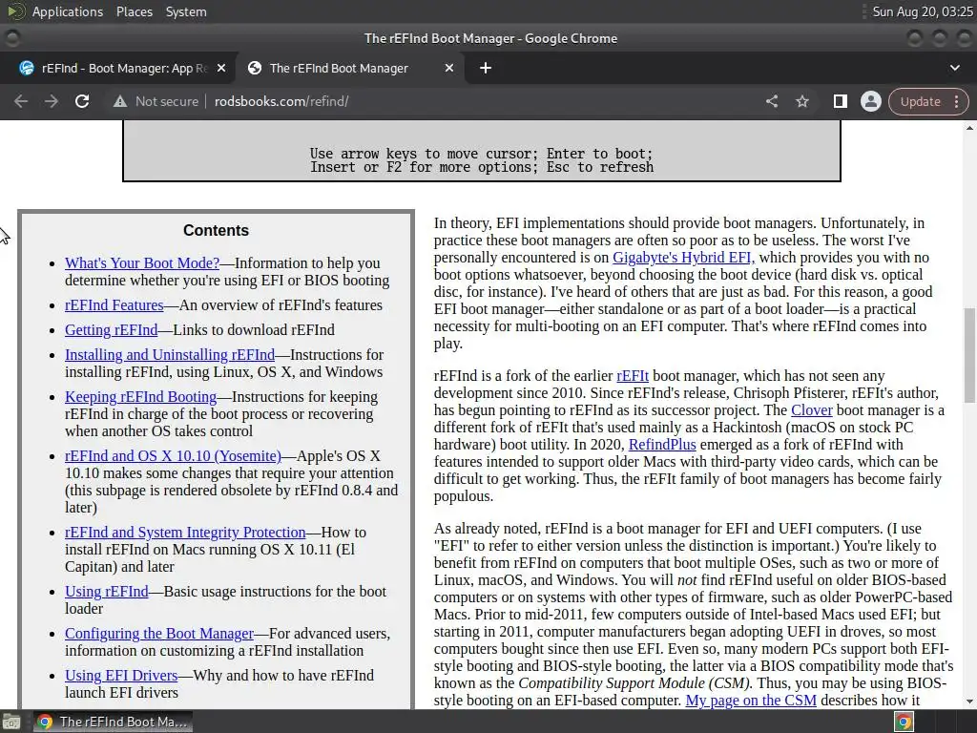The height and width of the screenshot is (733, 977).
Task: Click the RefindPlus link
Action: click(662, 445)
